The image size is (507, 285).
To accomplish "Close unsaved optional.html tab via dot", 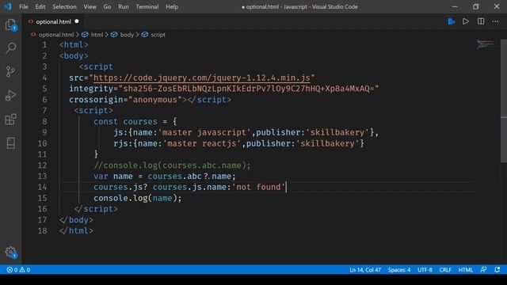I will point(77,21).
